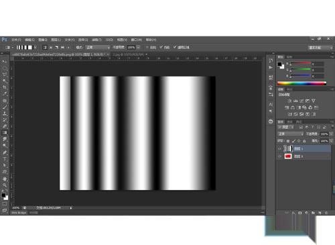Screen dimensions: 335x245
Task: Select the Clone Stamp tool
Action: 4,113
